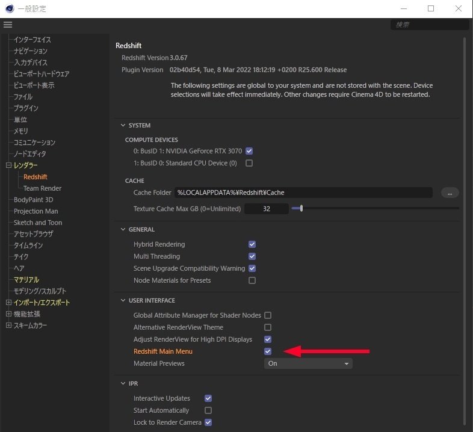Screen dimensions: 473x432
Task: Open ビューポート表示 settings
Action: [x=34, y=85]
